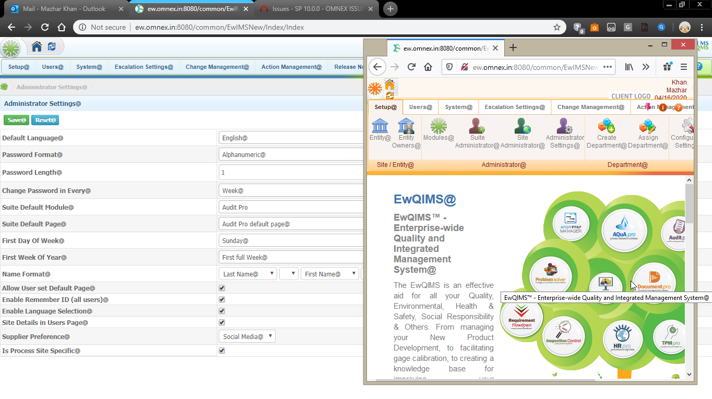This screenshot has width=712, height=399.
Task: Open Firefox library icon
Action: click(629, 67)
